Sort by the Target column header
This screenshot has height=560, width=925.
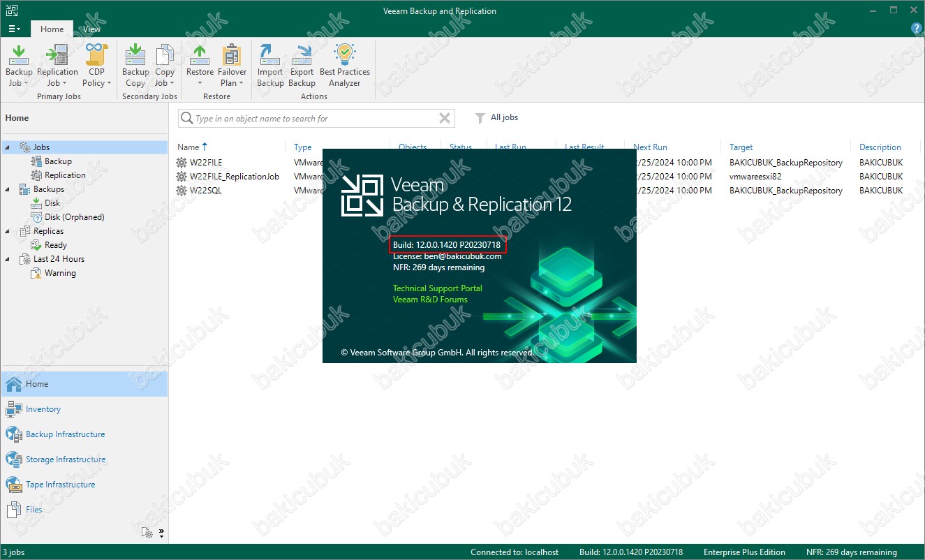741,147
